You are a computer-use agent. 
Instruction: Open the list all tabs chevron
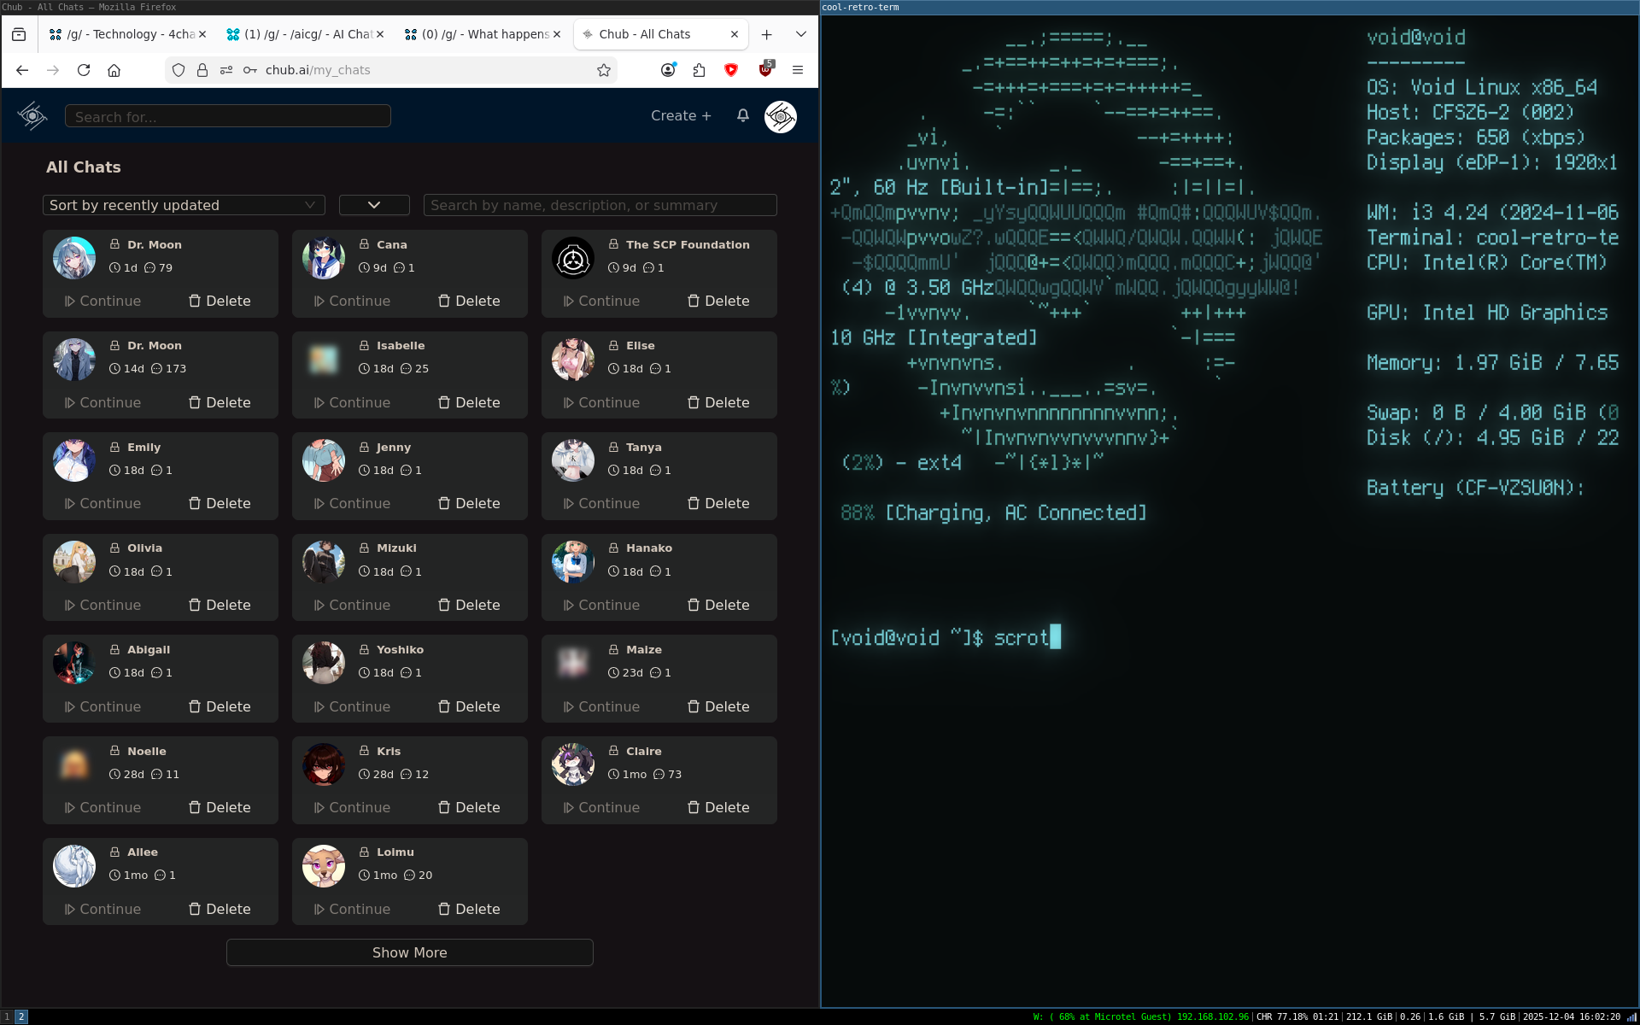pyautogui.click(x=800, y=34)
